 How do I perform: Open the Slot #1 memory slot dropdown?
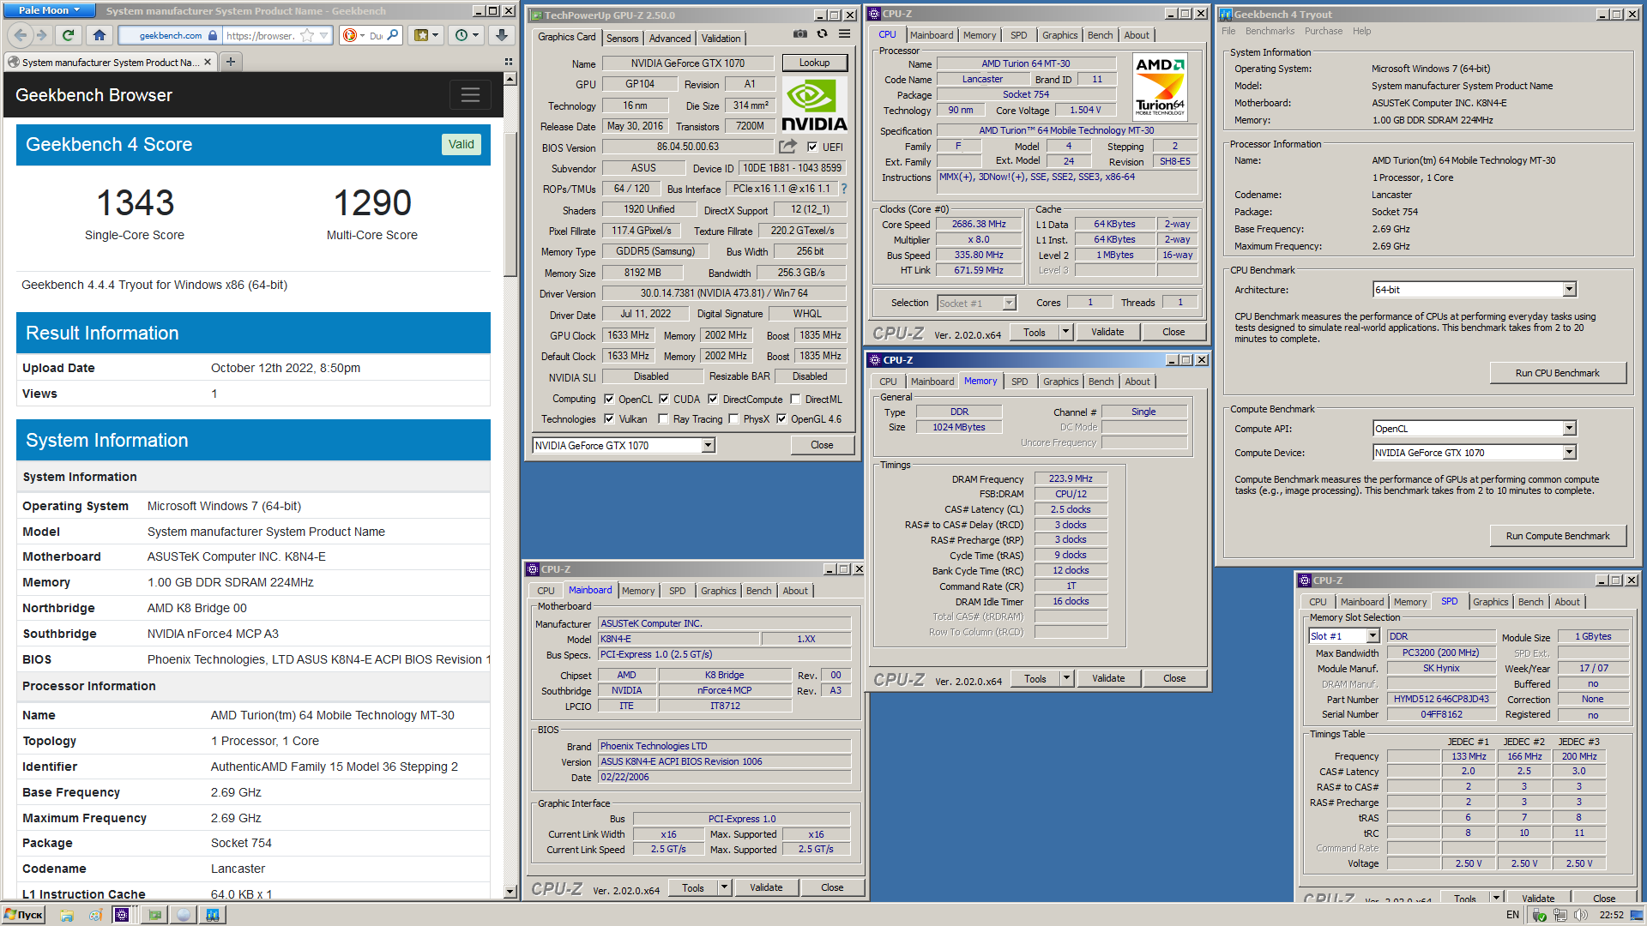click(x=1372, y=636)
